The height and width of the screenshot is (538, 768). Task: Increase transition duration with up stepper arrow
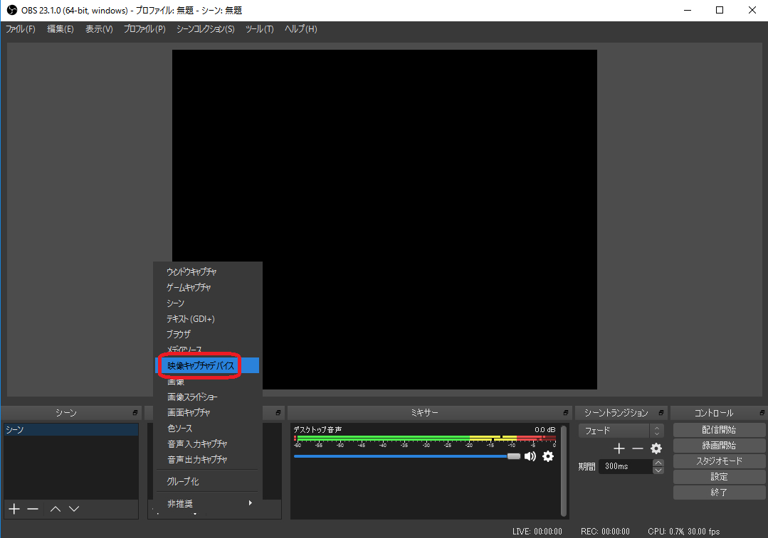(x=658, y=463)
